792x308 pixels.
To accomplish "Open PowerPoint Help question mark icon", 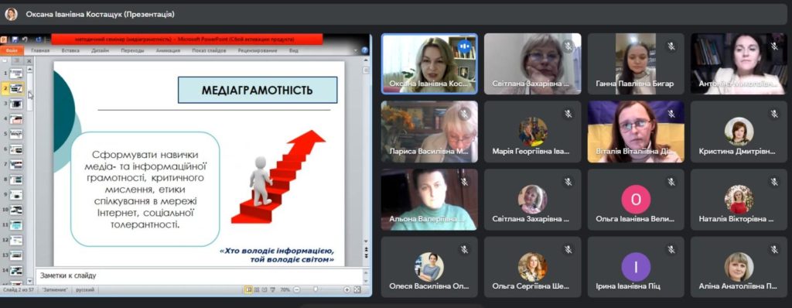I will [365, 50].
